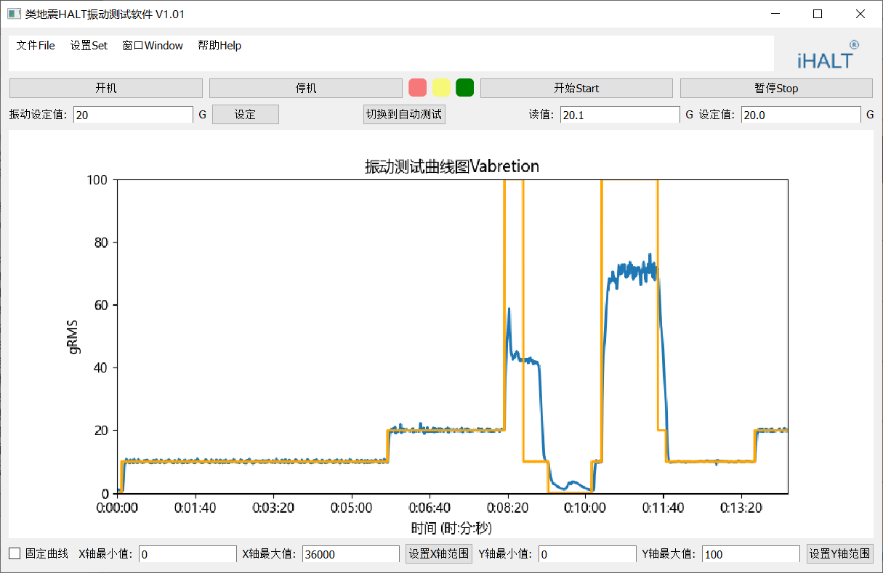883x573 pixels.
Task: Click the 设置Y轴范围 button
Action: point(839,553)
